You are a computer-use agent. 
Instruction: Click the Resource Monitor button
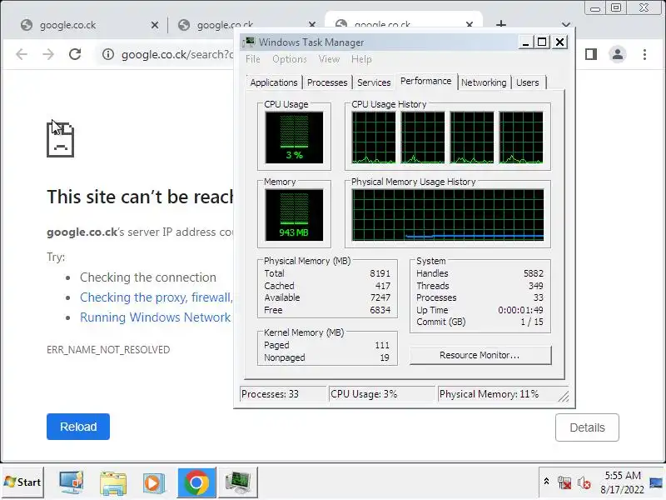click(x=480, y=355)
